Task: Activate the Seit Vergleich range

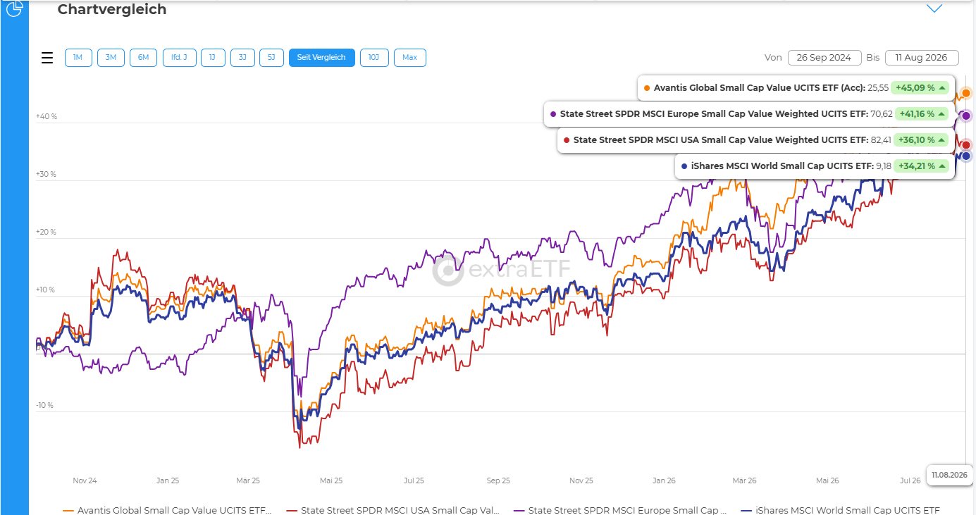Action: click(321, 58)
